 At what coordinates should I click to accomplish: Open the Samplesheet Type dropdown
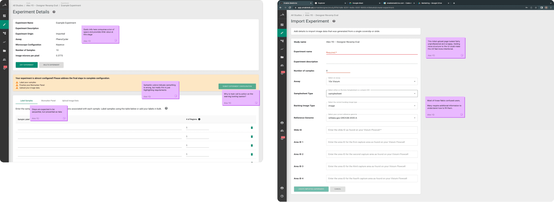coord(372,93)
